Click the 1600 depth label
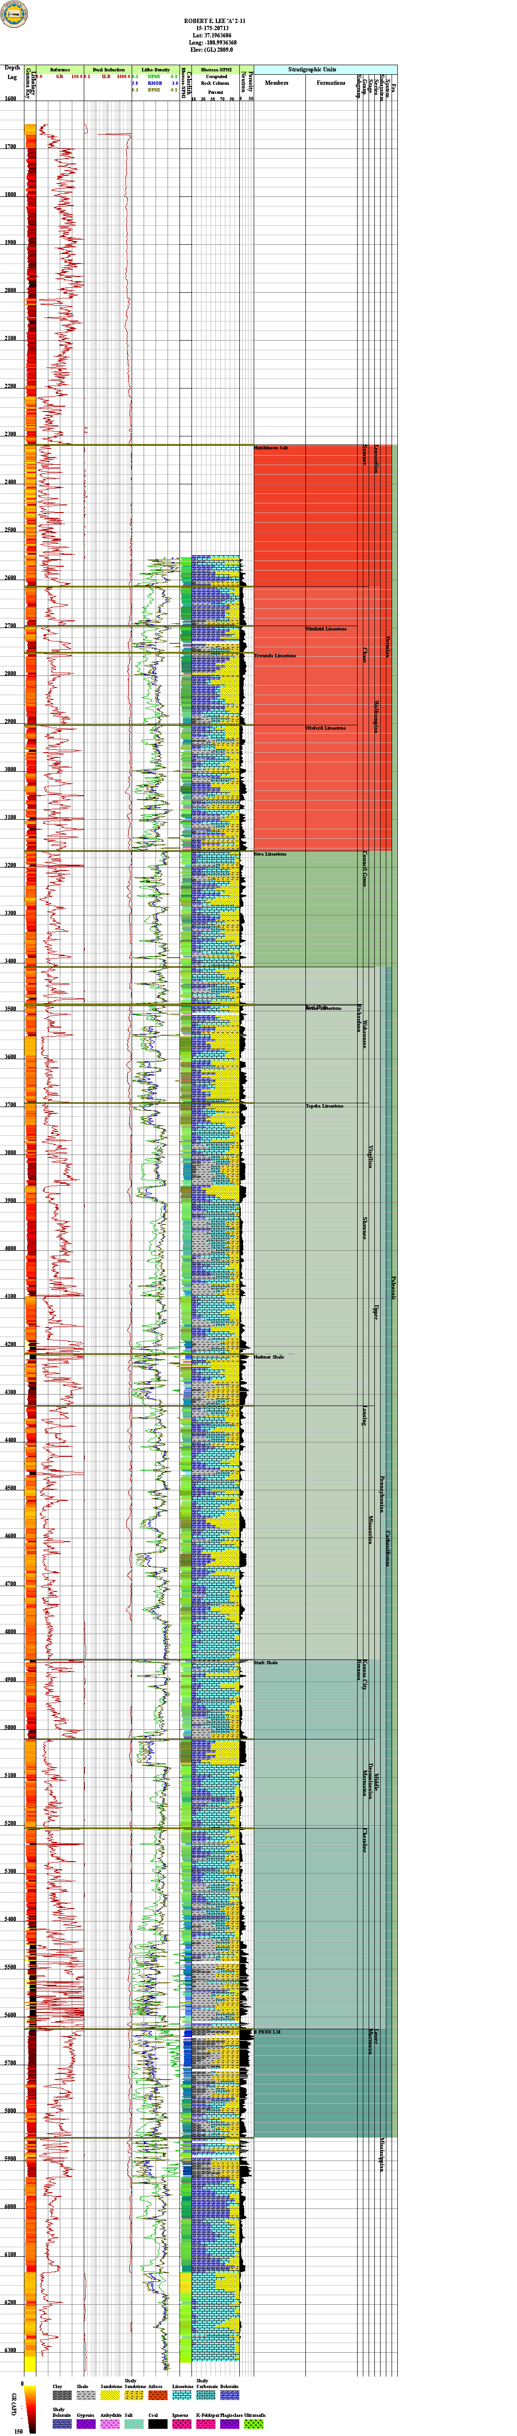 [10, 98]
